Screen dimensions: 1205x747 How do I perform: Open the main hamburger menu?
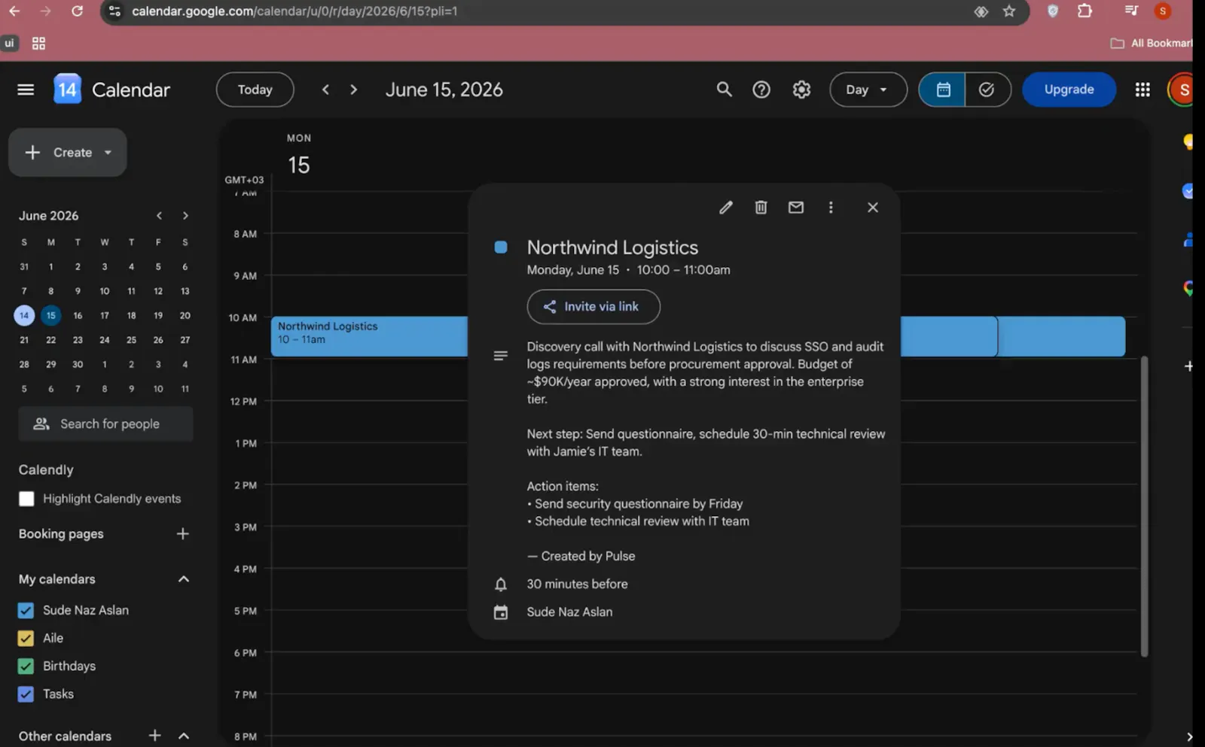coord(26,90)
